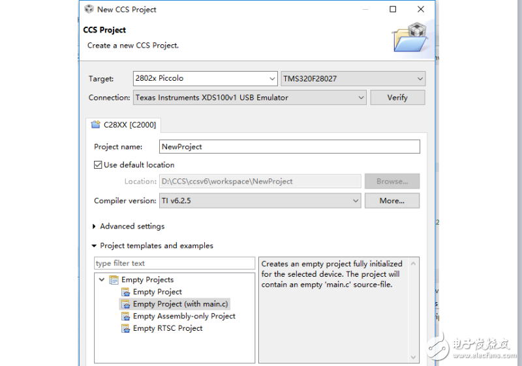Select the Empty Project template

click(157, 292)
